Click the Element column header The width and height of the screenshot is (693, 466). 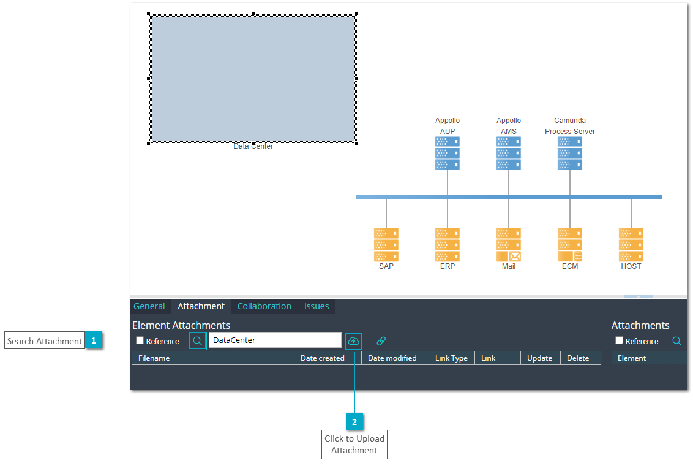click(x=650, y=358)
